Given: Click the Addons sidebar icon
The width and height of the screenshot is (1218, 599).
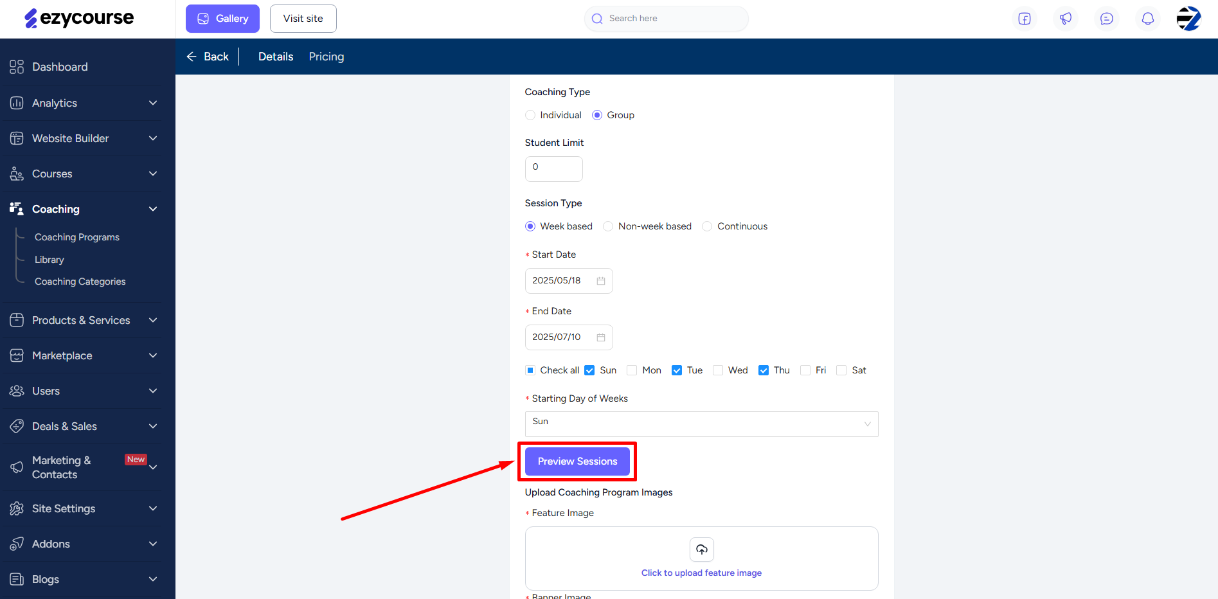Looking at the screenshot, I should pyautogui.click(x=17, y=544).
